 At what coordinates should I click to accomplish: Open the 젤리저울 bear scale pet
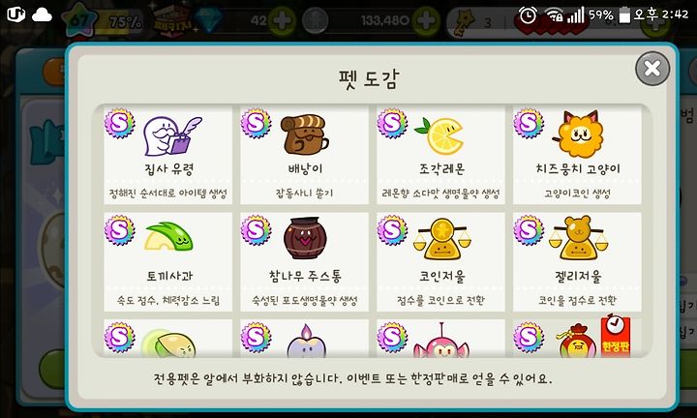[578, 238]
